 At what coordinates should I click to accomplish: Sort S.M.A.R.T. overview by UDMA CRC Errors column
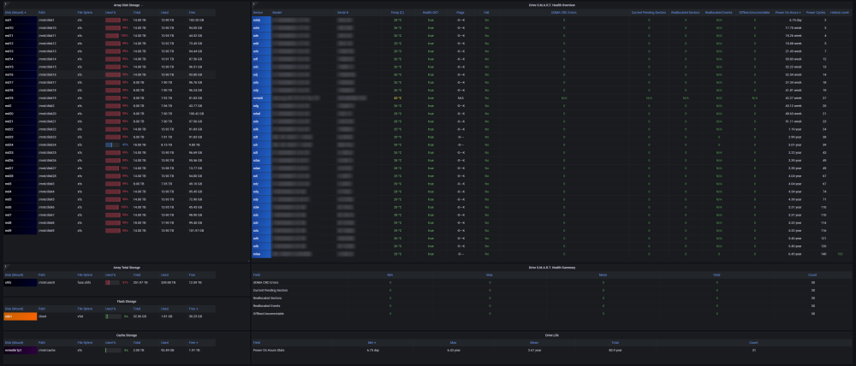point(564,12)
